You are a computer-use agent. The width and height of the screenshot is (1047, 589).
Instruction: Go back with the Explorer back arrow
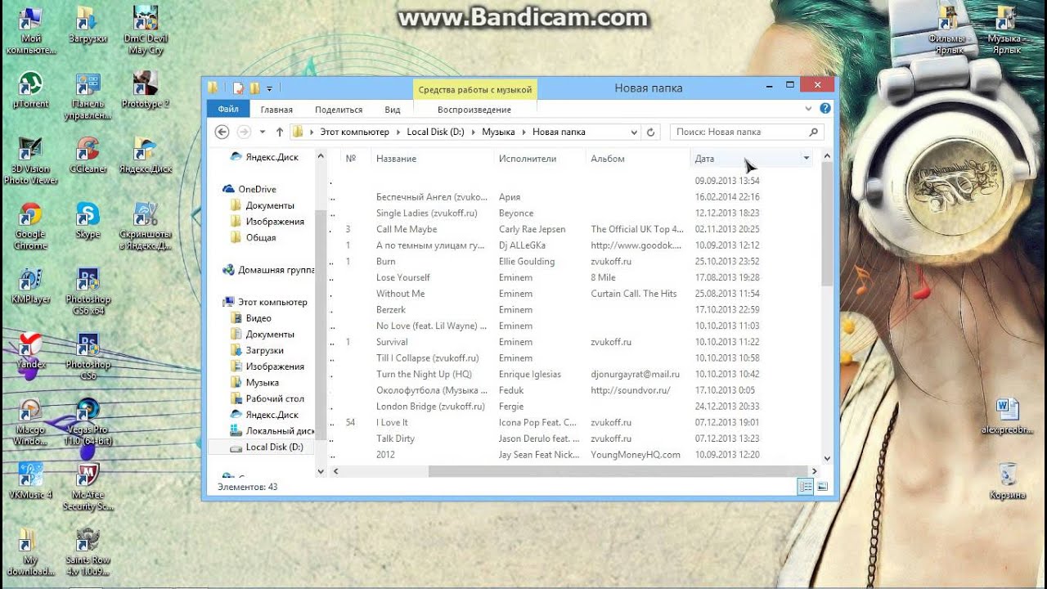[x=222, y=132]
